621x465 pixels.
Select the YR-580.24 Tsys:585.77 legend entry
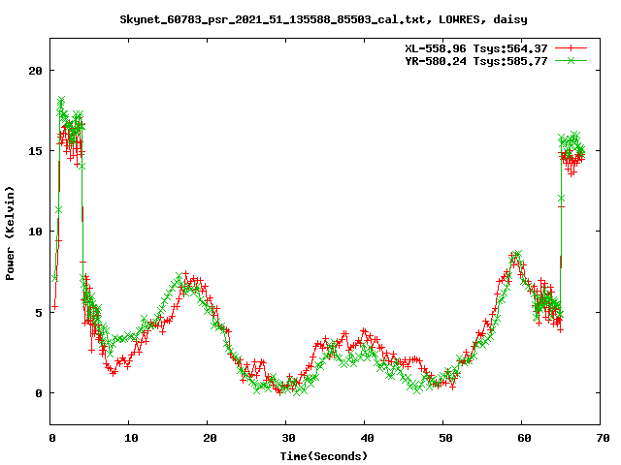476,61
